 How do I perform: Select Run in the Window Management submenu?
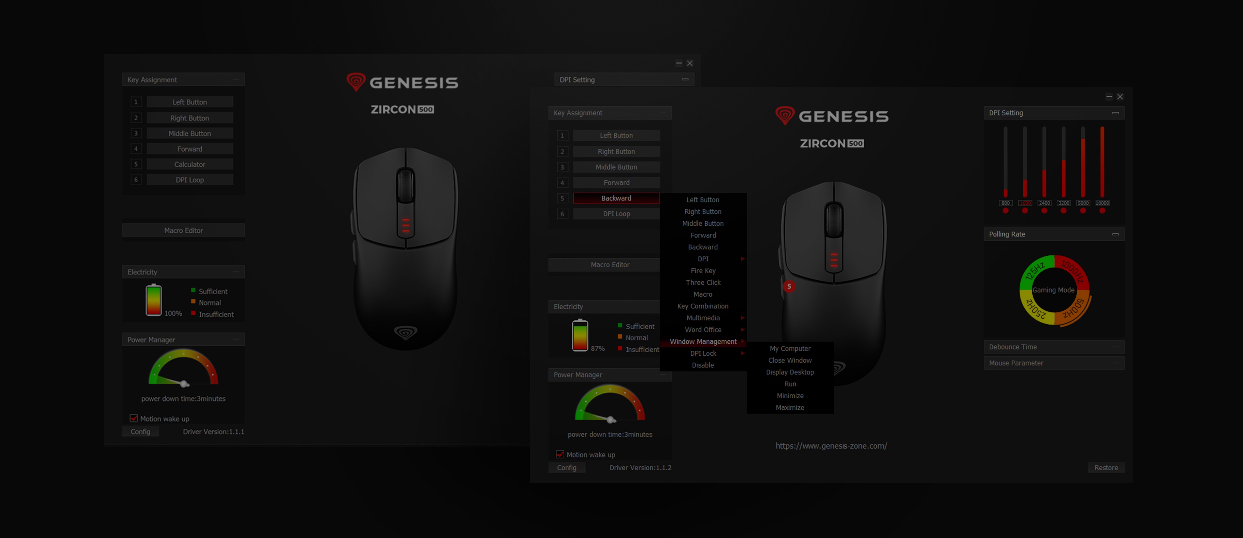tap(790, 384)
